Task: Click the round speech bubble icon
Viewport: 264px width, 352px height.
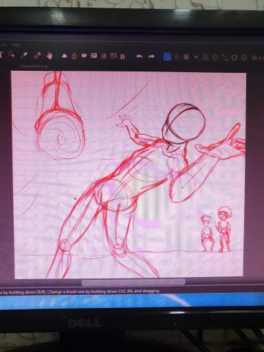Action: click(x=84, y=56)
